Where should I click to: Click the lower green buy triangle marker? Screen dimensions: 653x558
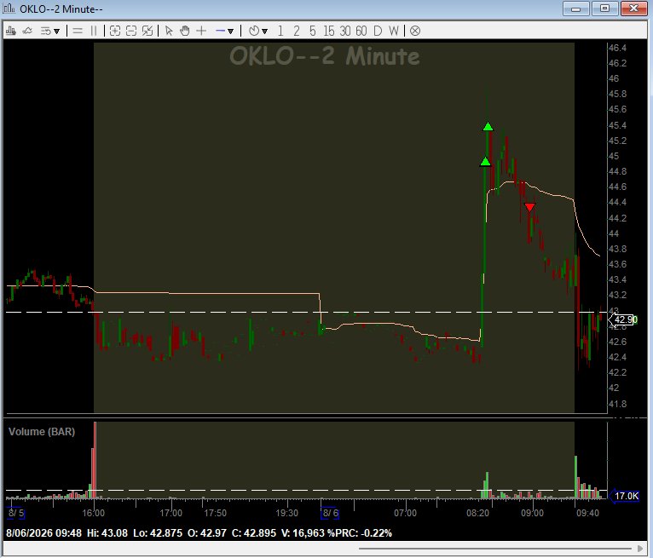pyautogui.click(x=485, y=162)
